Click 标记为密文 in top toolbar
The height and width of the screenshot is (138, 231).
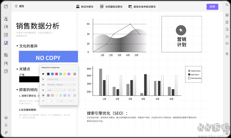pos(85,7)
